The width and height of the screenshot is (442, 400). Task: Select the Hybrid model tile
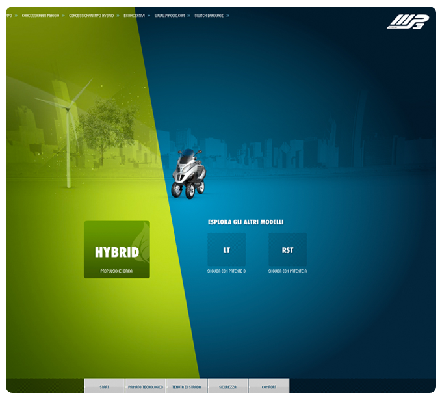(117, 250)
